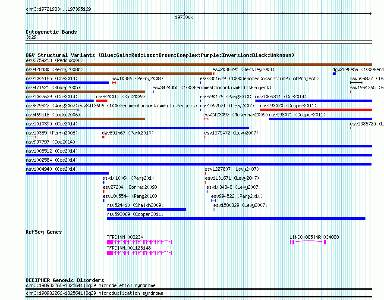
Task: Click the nsv1006165 (Coe2014) label
Action: [x=52, y=78]
